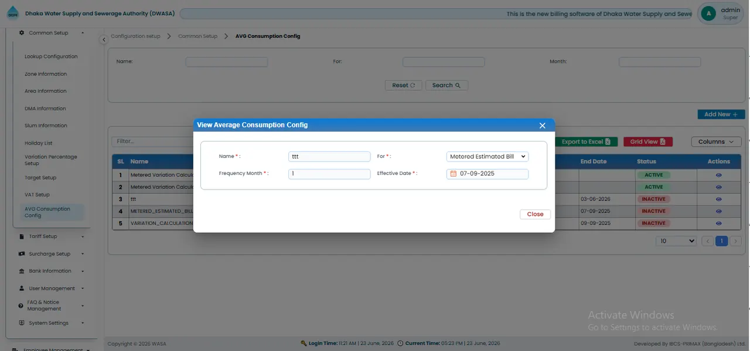Click the Bank Information menu icon
This screenshot has height=351, width=750.
coord(22,271)
